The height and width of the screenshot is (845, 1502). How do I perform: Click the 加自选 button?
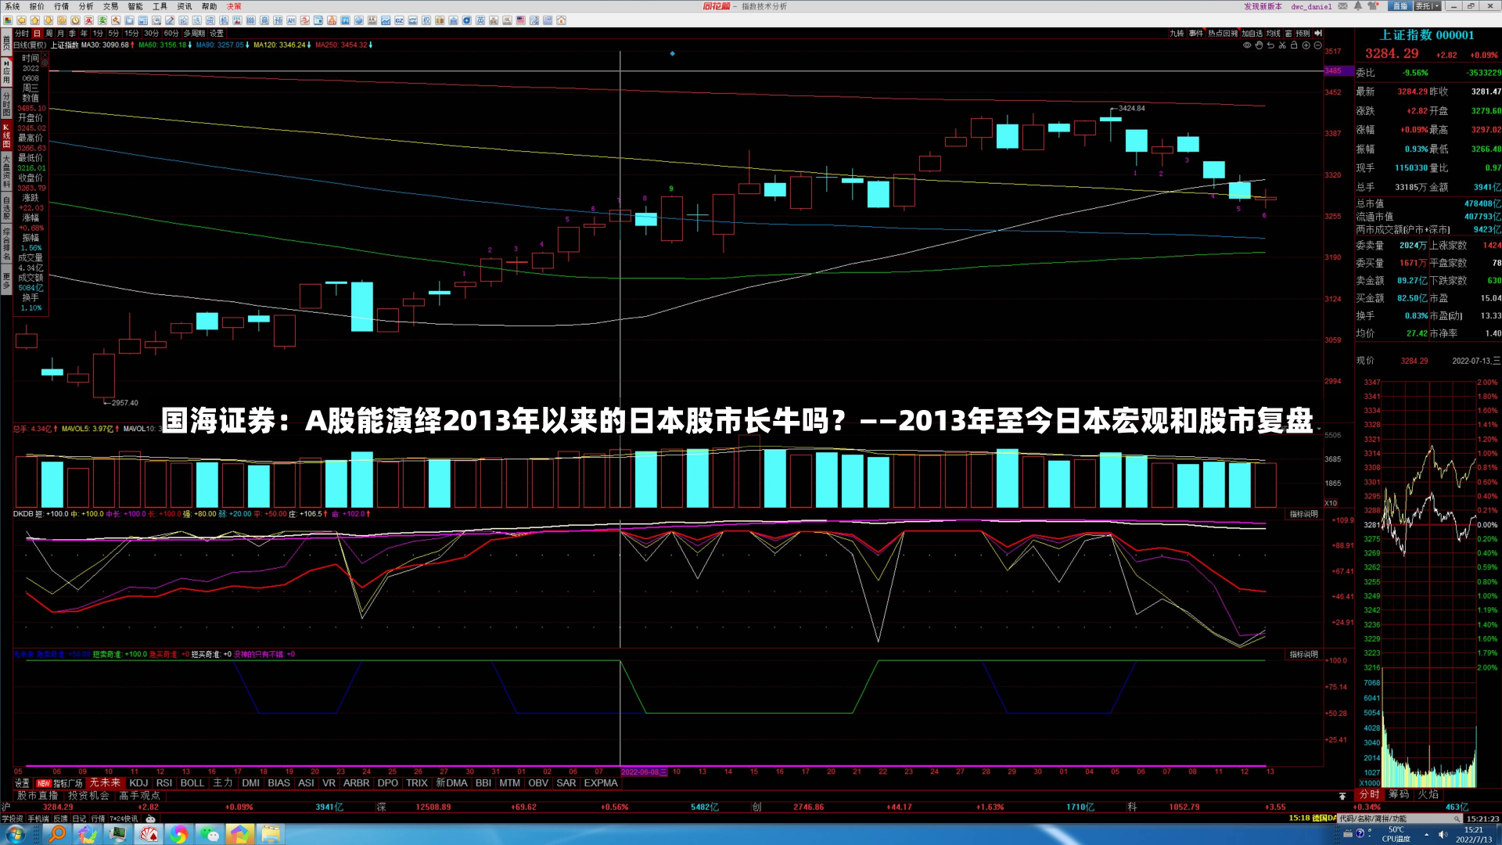1252,33
